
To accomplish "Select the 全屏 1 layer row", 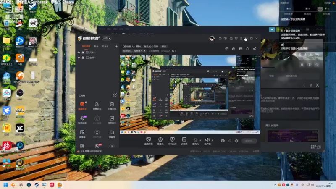I will coord(97,58).
